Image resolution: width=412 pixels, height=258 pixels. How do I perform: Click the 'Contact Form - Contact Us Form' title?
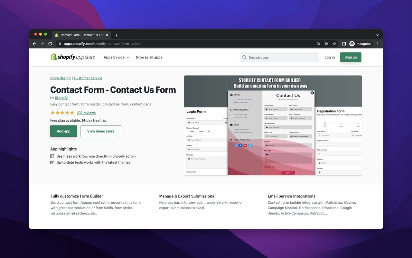coord(113,90)
